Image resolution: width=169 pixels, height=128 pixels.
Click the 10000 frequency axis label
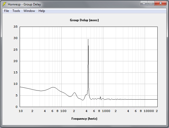149,111
